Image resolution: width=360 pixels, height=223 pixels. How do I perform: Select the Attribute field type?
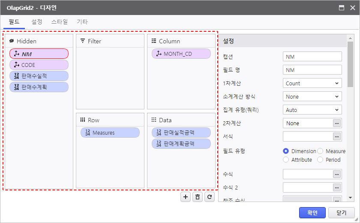(x=286, y=160)
